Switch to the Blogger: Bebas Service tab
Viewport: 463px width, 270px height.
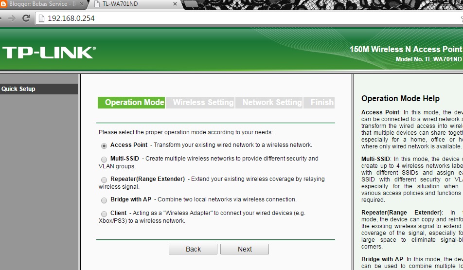click(x=43, y=4)
